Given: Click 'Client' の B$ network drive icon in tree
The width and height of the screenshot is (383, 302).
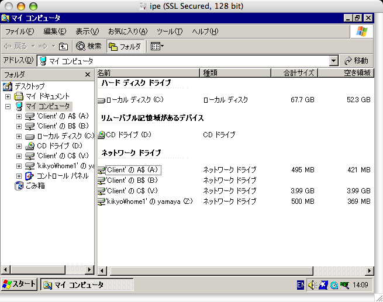Looking at the screenshot, I should click(x=30, y=126).
